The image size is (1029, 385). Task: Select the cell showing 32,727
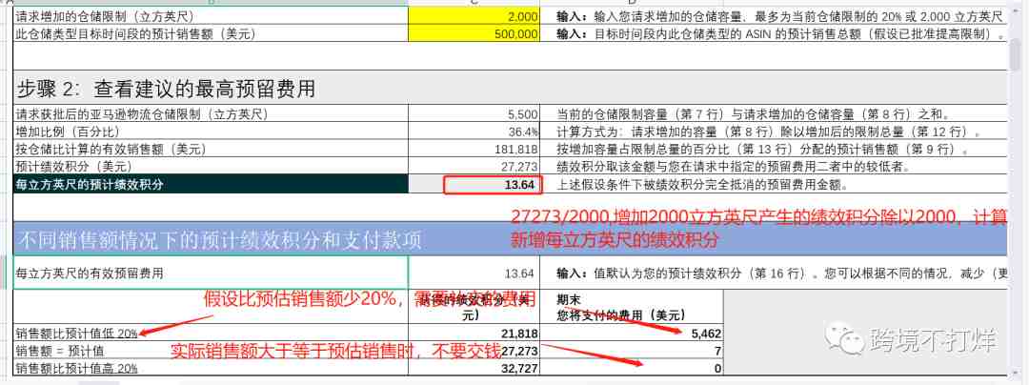(x=474, y=368)
